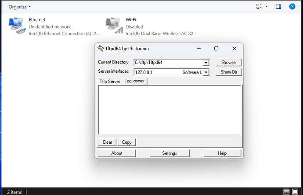Click the "Unidentified network" text
The image size is (303, 195).
50,27
